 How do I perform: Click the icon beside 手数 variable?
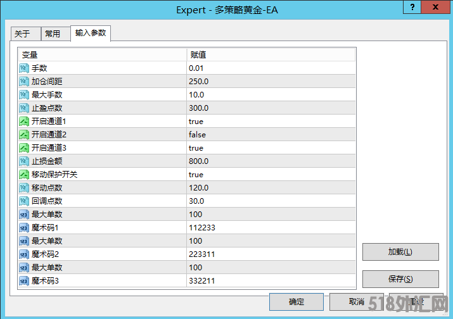coord(24,68)
